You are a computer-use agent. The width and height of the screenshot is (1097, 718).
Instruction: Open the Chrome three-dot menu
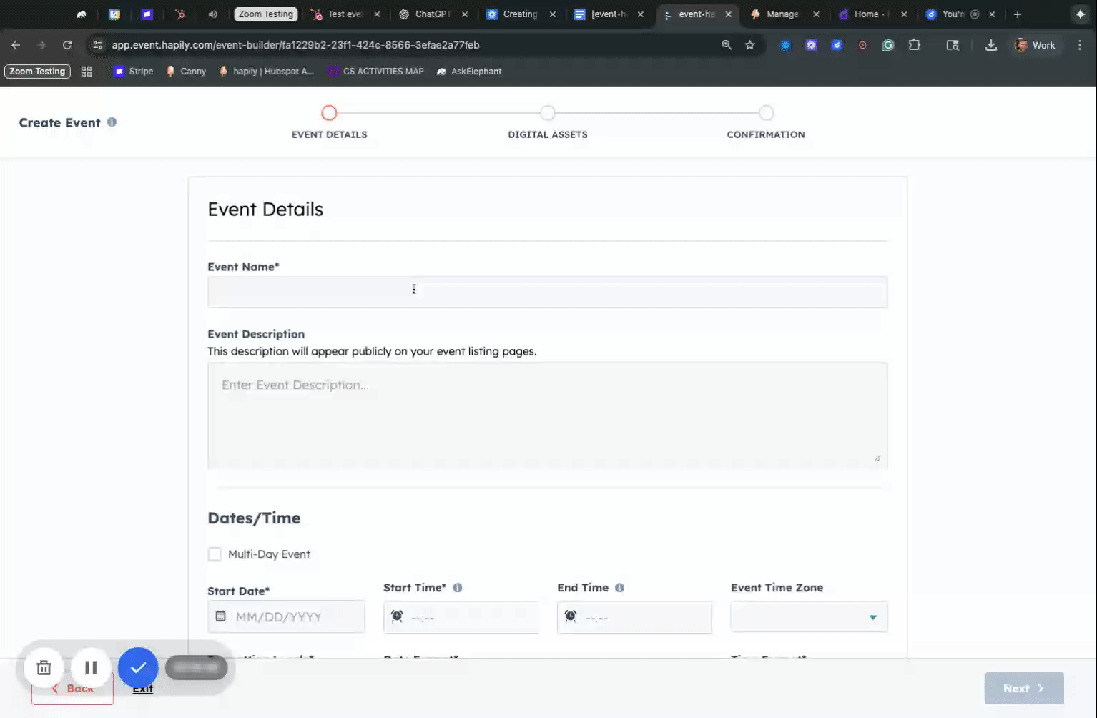point(1080,45)
